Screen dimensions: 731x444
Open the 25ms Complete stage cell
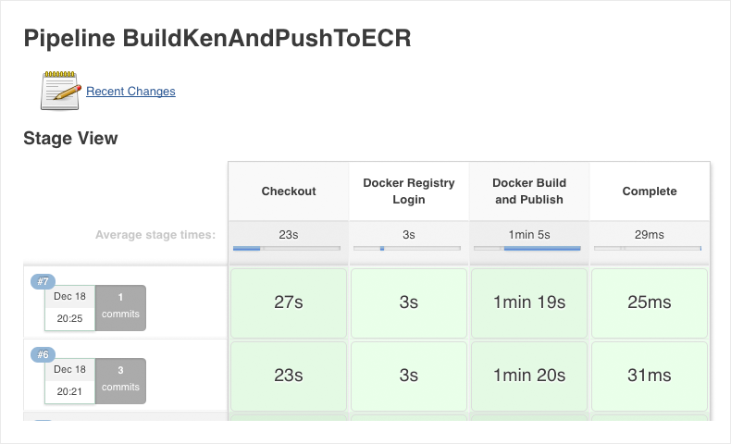(650, 302)
